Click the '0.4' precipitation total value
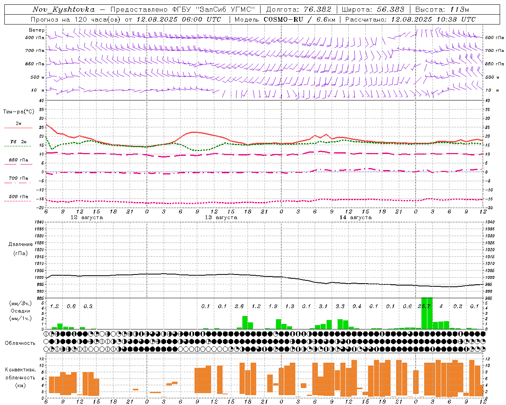 point(357,307)
